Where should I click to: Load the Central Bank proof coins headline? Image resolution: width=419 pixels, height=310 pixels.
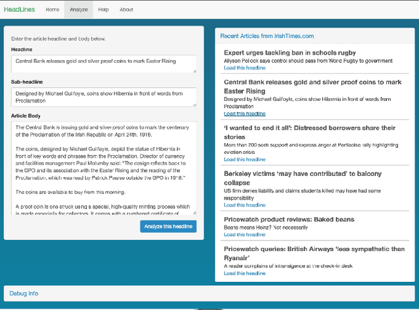244,114
